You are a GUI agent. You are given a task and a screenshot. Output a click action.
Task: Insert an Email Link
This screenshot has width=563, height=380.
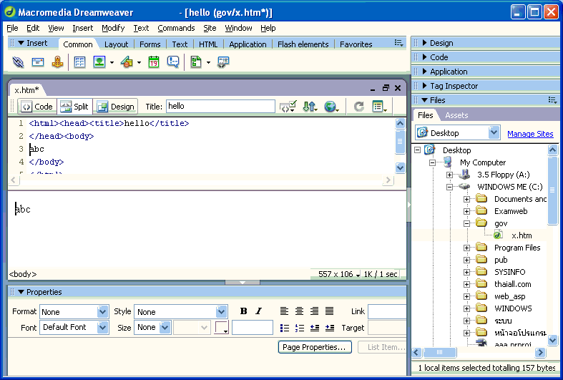38,62
